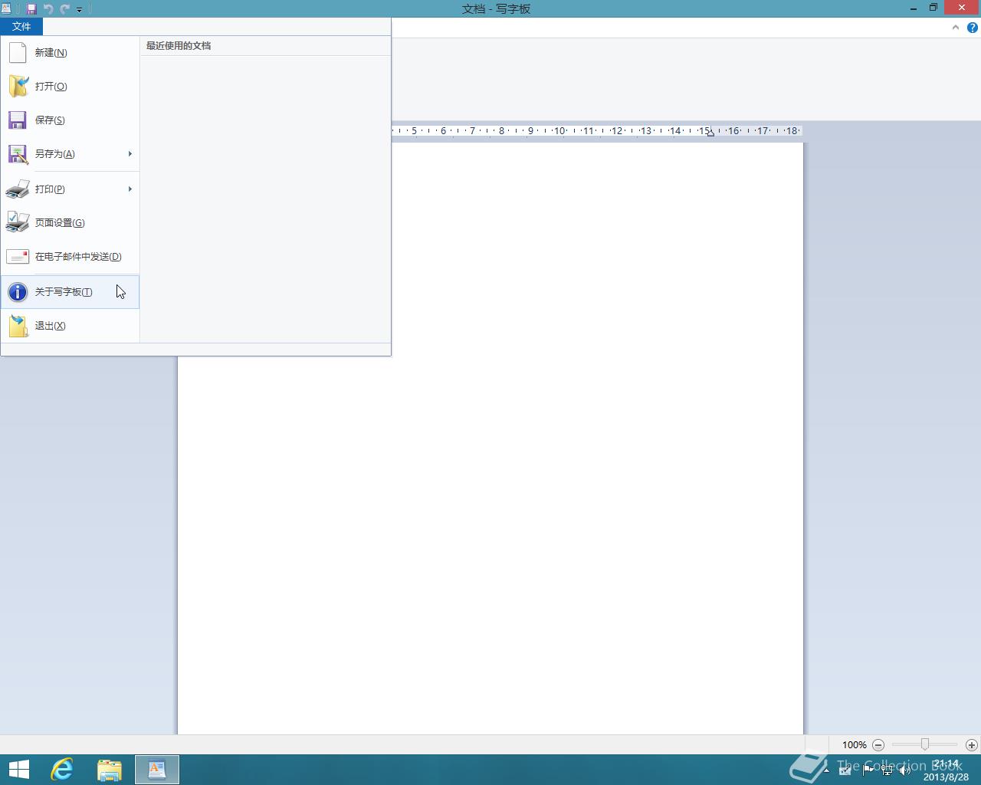Open the Windows Start button
981x785 pixels.
click(18, 770)
